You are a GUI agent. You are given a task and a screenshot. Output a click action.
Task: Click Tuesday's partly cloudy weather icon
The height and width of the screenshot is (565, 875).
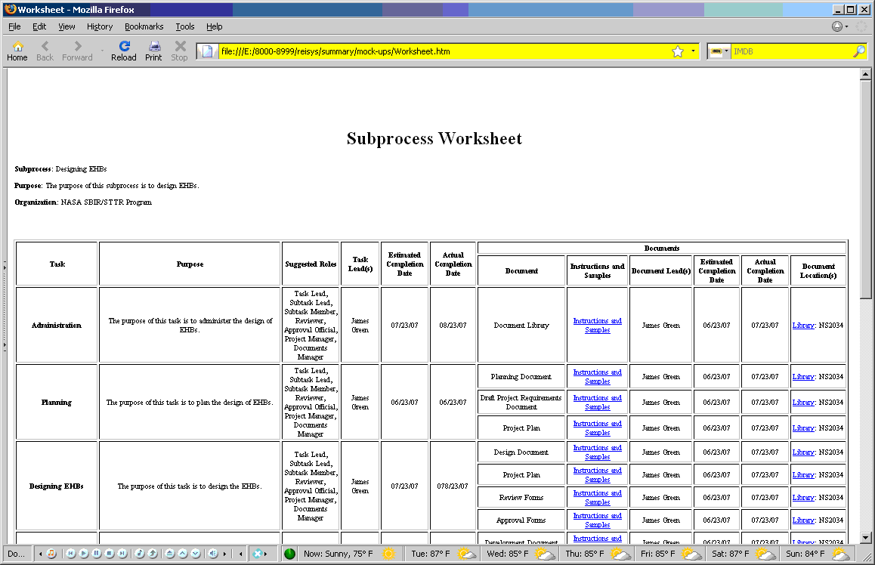466,554
